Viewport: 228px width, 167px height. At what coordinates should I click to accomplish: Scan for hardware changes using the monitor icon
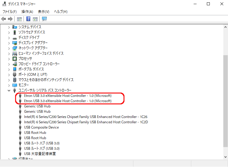[x=44, y=19]
